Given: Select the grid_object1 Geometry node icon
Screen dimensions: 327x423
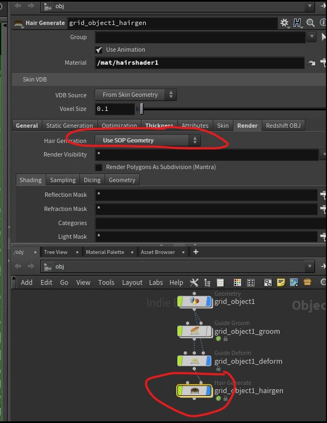Looking at the screenshot, I should click(194, 301).
